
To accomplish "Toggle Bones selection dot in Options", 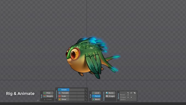I will pos(128,95).
